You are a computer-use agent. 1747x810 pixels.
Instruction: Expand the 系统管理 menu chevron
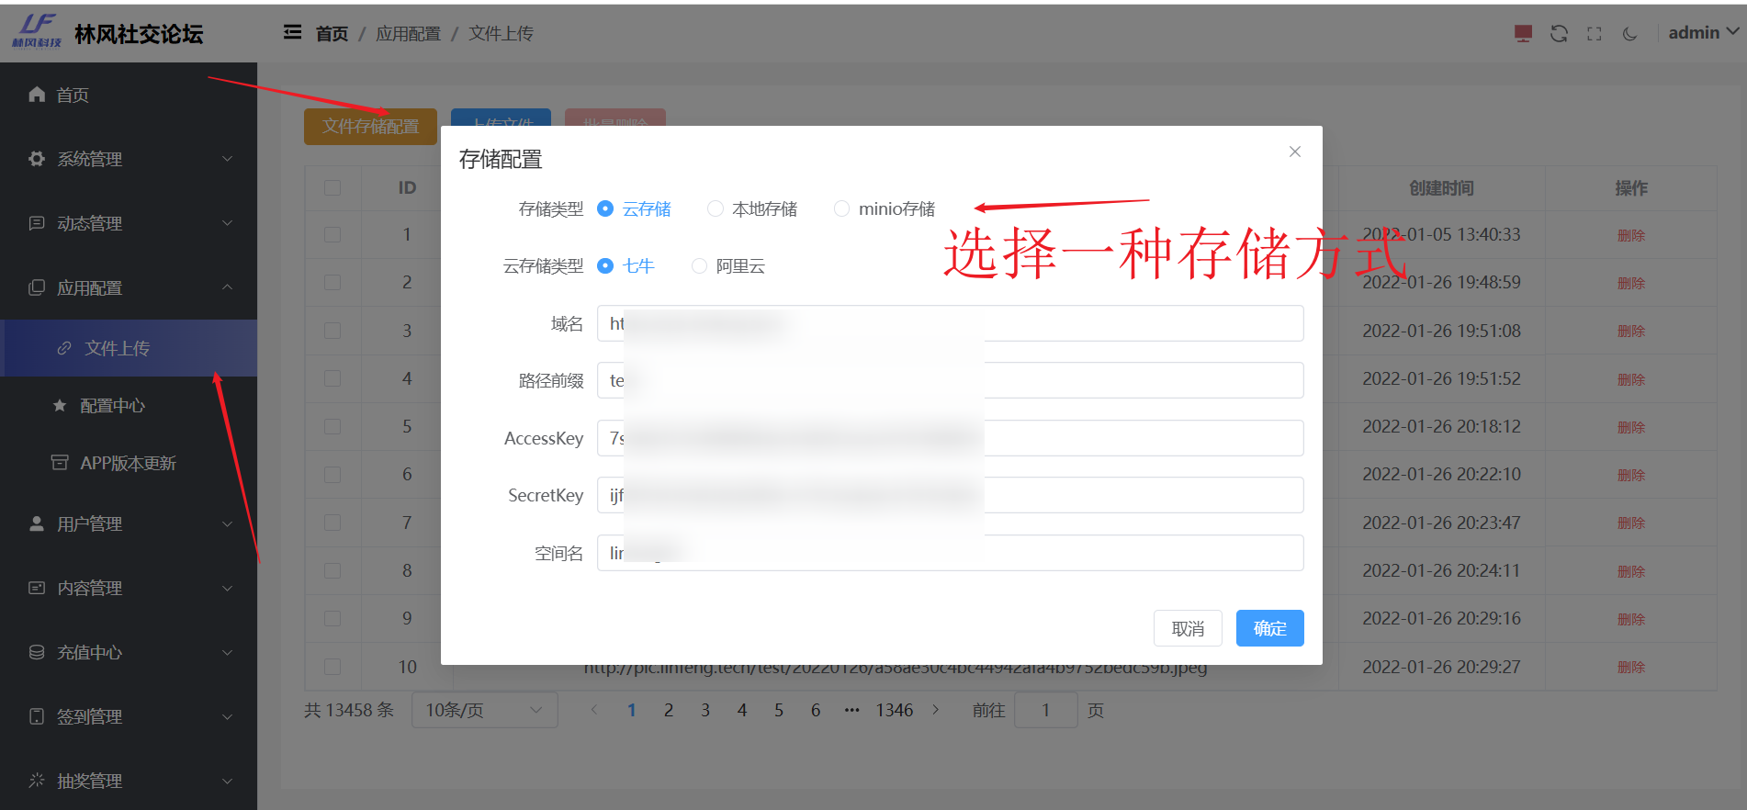tap(227, 159)
